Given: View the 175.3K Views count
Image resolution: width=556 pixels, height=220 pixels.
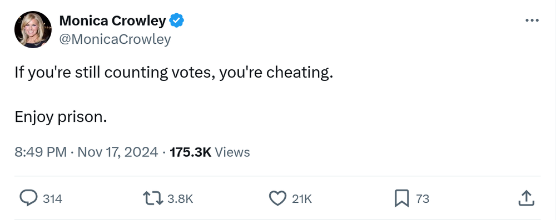Looking at the screenshot, I should (x=210, y=152).
